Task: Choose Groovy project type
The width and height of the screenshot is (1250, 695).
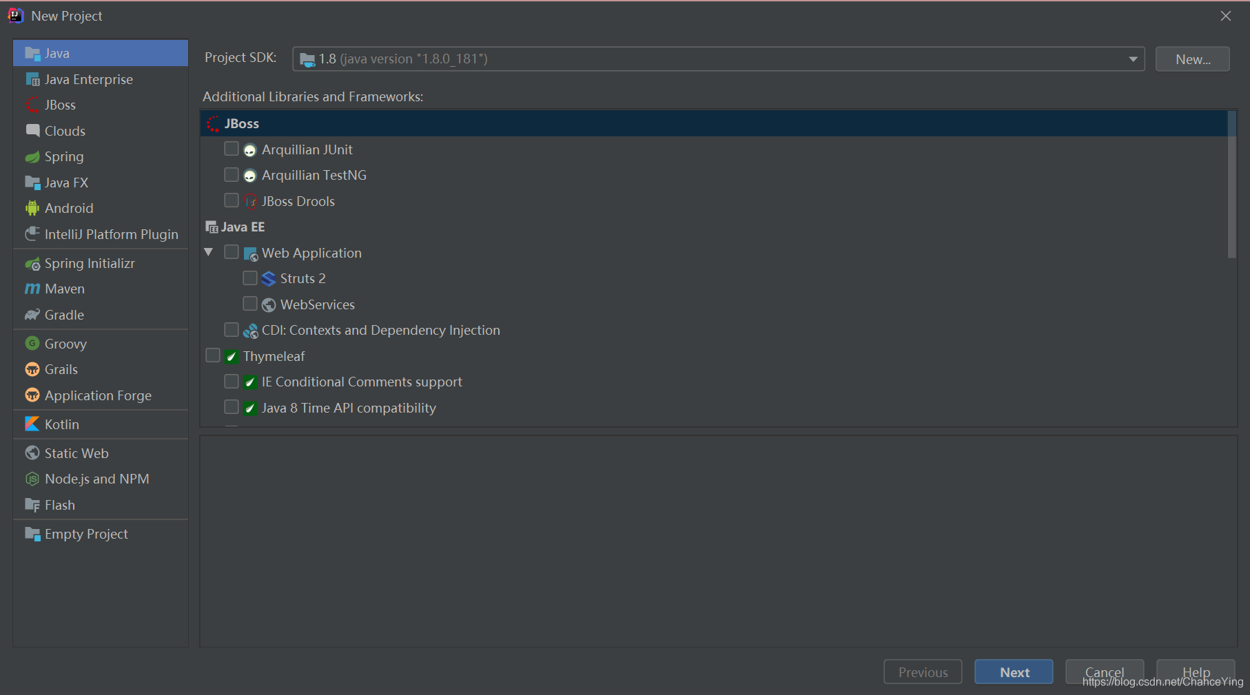Action: [101, 343]
